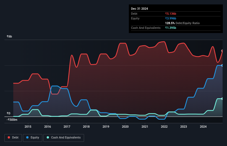Click the -₹500m y-axis label
This screenshot has height=146, width=227.
[x=12, y=120]
